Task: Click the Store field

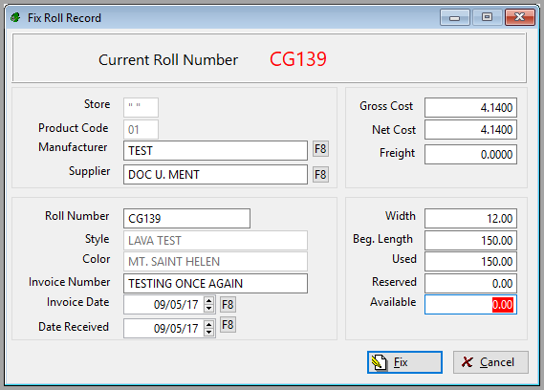Action: coord(141,107)
